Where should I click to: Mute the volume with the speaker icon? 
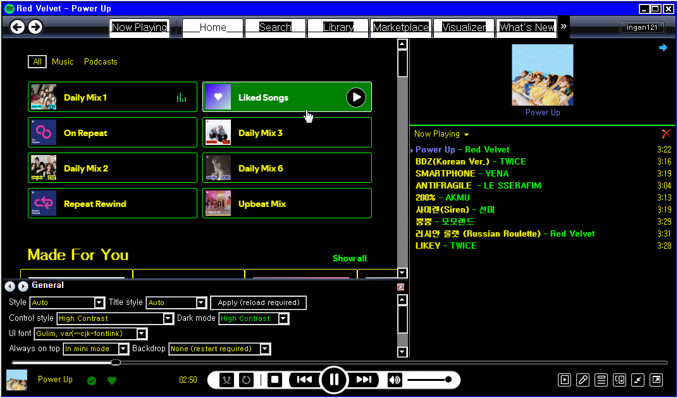click(x=395, y=380)
